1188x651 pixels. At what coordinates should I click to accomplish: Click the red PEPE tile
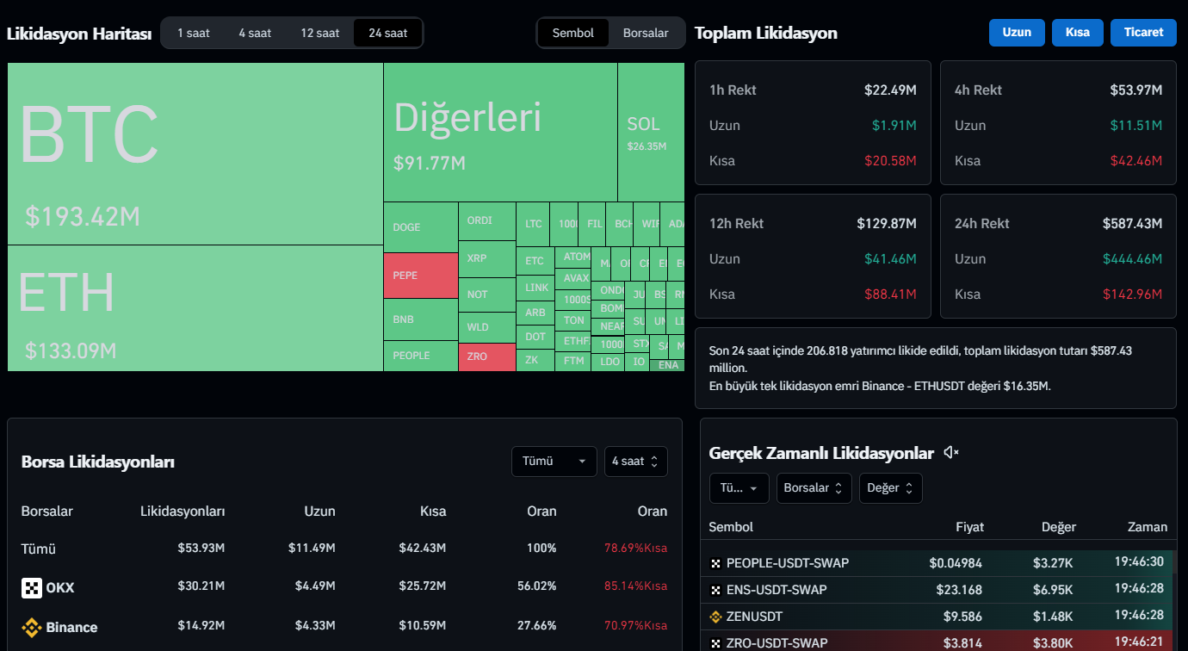tap(420, 276)
